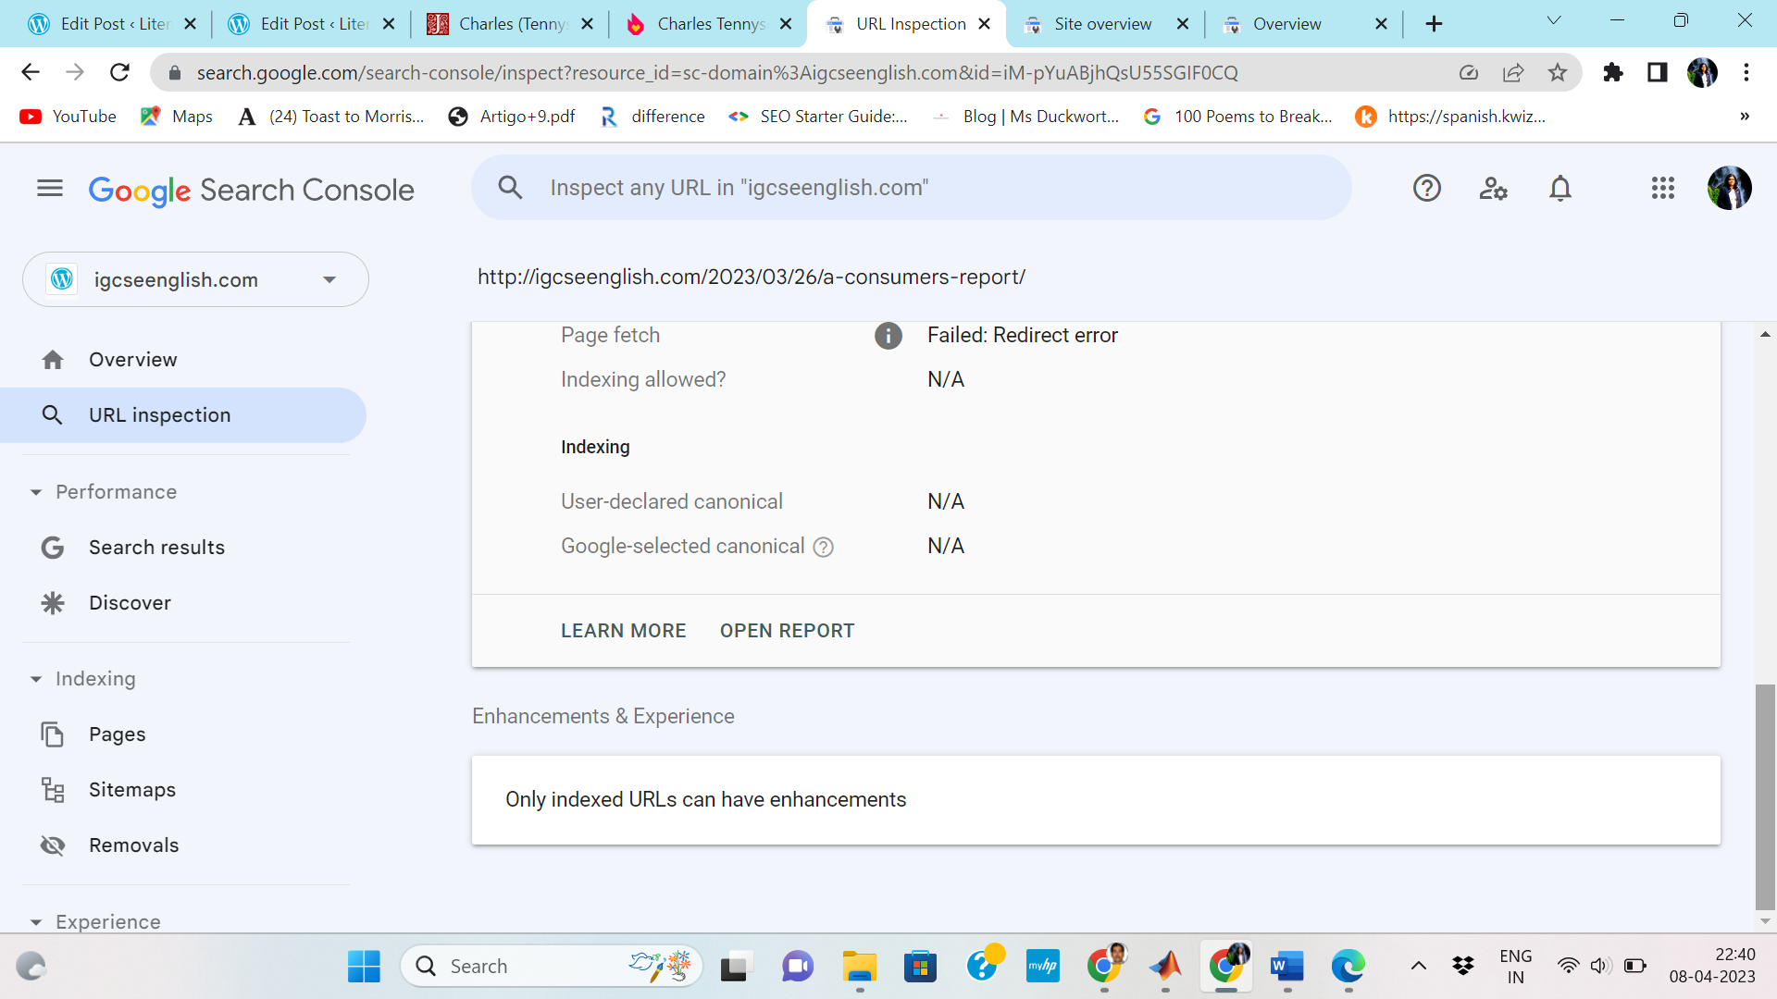Click the notifications bell icon
Image resolution: width=1777 pixels, height=999 pixels.
tap(1560, 189)
